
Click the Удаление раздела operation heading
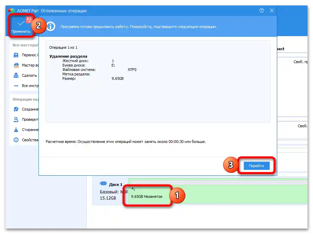point(68,56)
